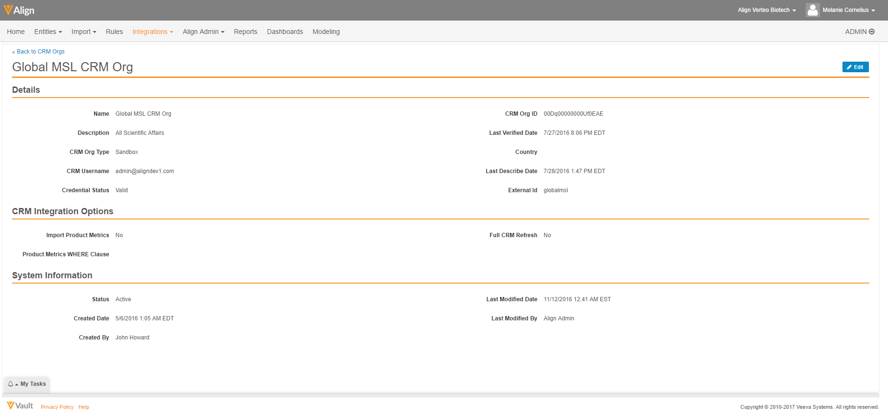Switch to the Modeling page
This screenshot has height=416, width=888.
pyautogui.click(x=326, y=32)
